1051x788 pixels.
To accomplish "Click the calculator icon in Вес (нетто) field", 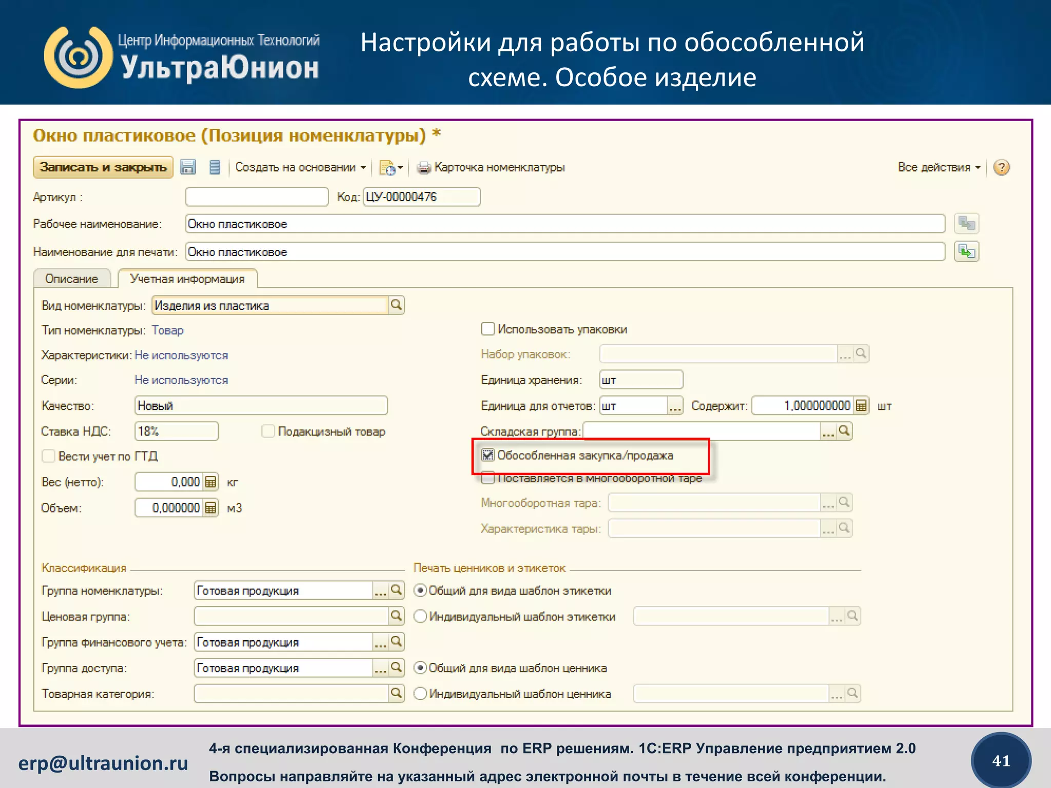I will tap(210, 482).
